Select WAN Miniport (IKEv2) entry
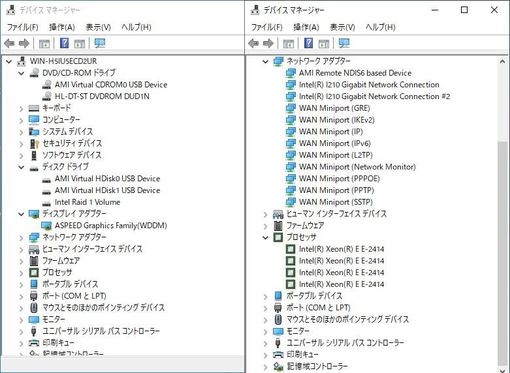 point(337,120)
